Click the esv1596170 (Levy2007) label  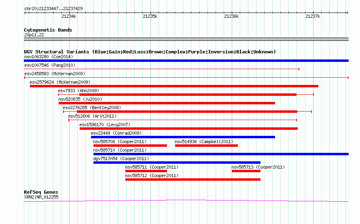(x=105, y=125)
